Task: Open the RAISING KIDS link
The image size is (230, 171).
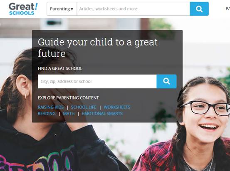Action: point(51,107)
